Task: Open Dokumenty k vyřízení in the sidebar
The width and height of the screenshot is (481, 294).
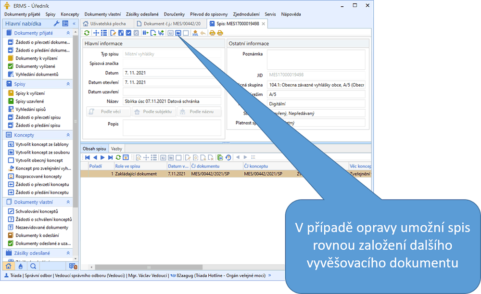Action: [x=35, y=58]
